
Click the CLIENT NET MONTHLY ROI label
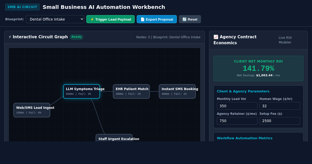(258, 61)
